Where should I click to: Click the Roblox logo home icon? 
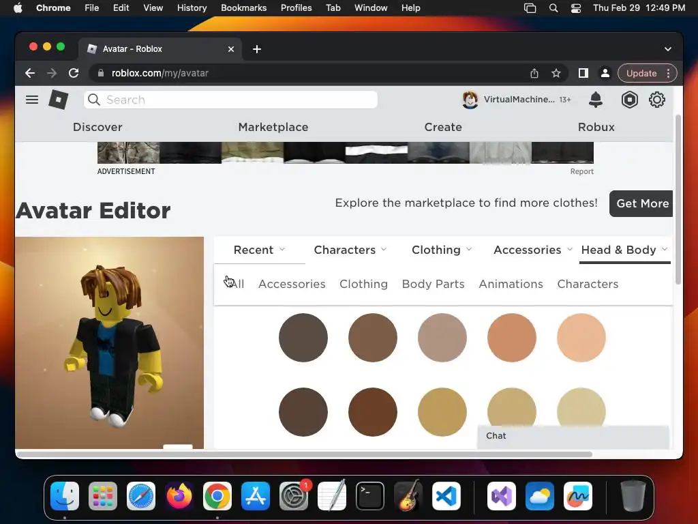click(59, 100)
